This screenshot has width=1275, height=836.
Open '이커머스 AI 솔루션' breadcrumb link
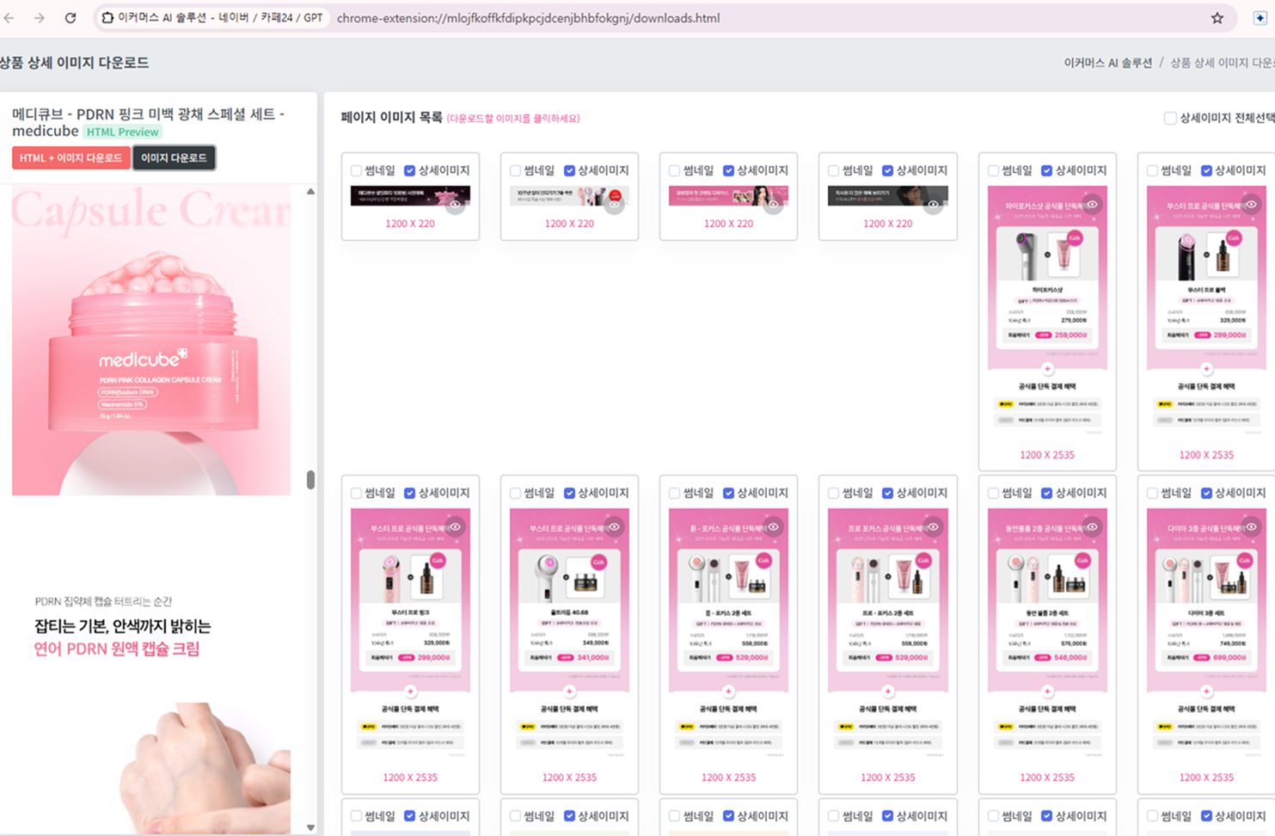tap(1107, 63)
